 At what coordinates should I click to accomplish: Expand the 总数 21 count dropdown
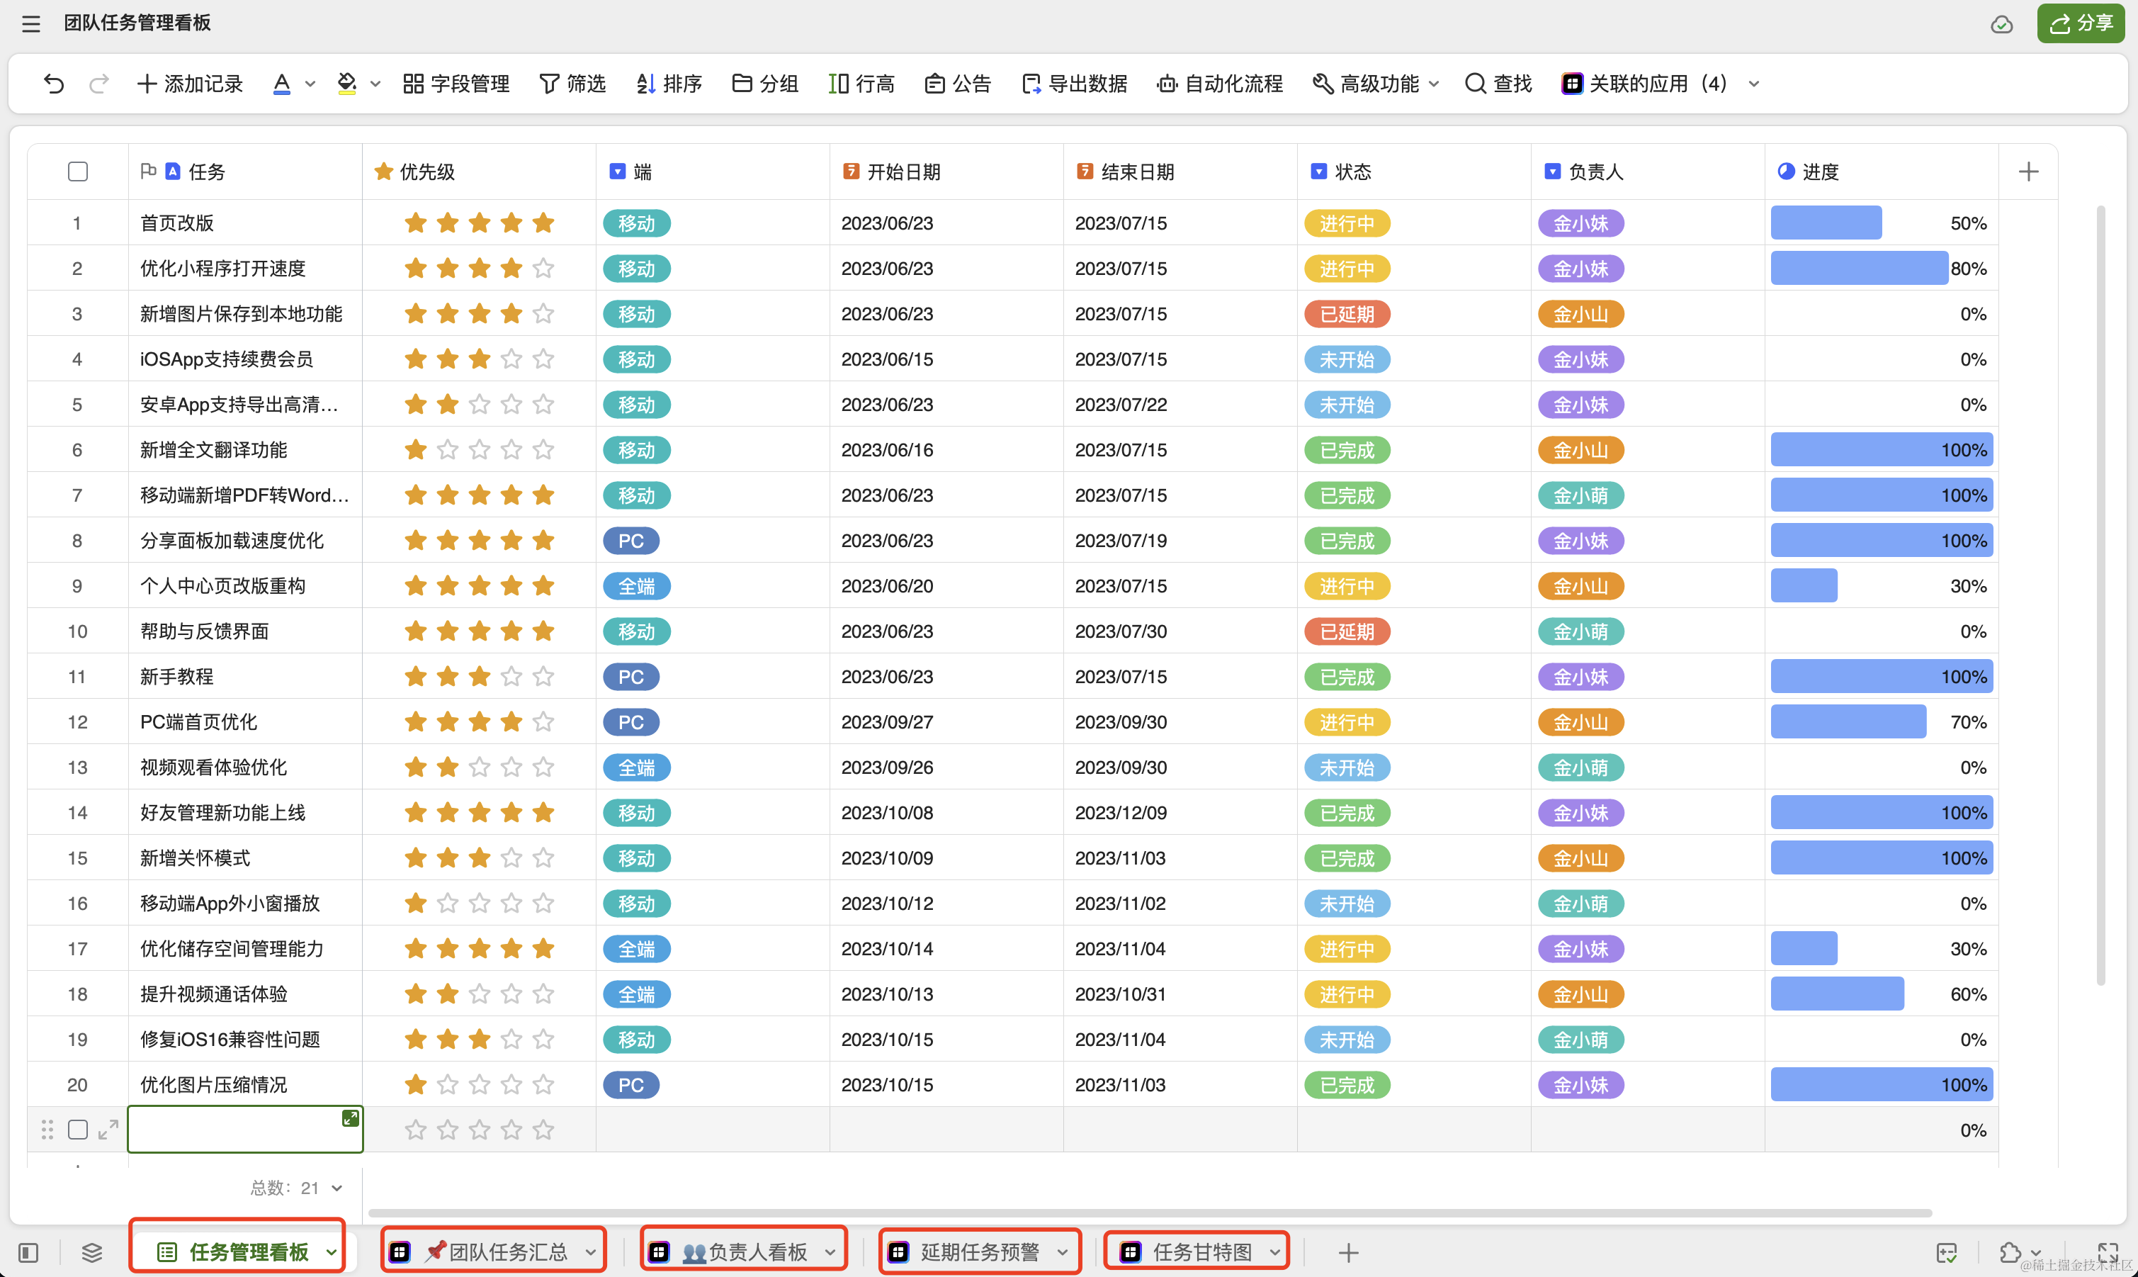tap(336, 1188)
